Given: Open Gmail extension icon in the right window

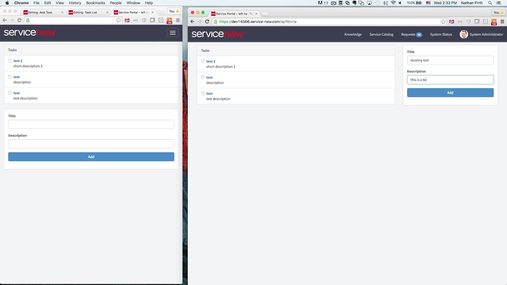Looking at the screenshot, I should coord(452,21).
